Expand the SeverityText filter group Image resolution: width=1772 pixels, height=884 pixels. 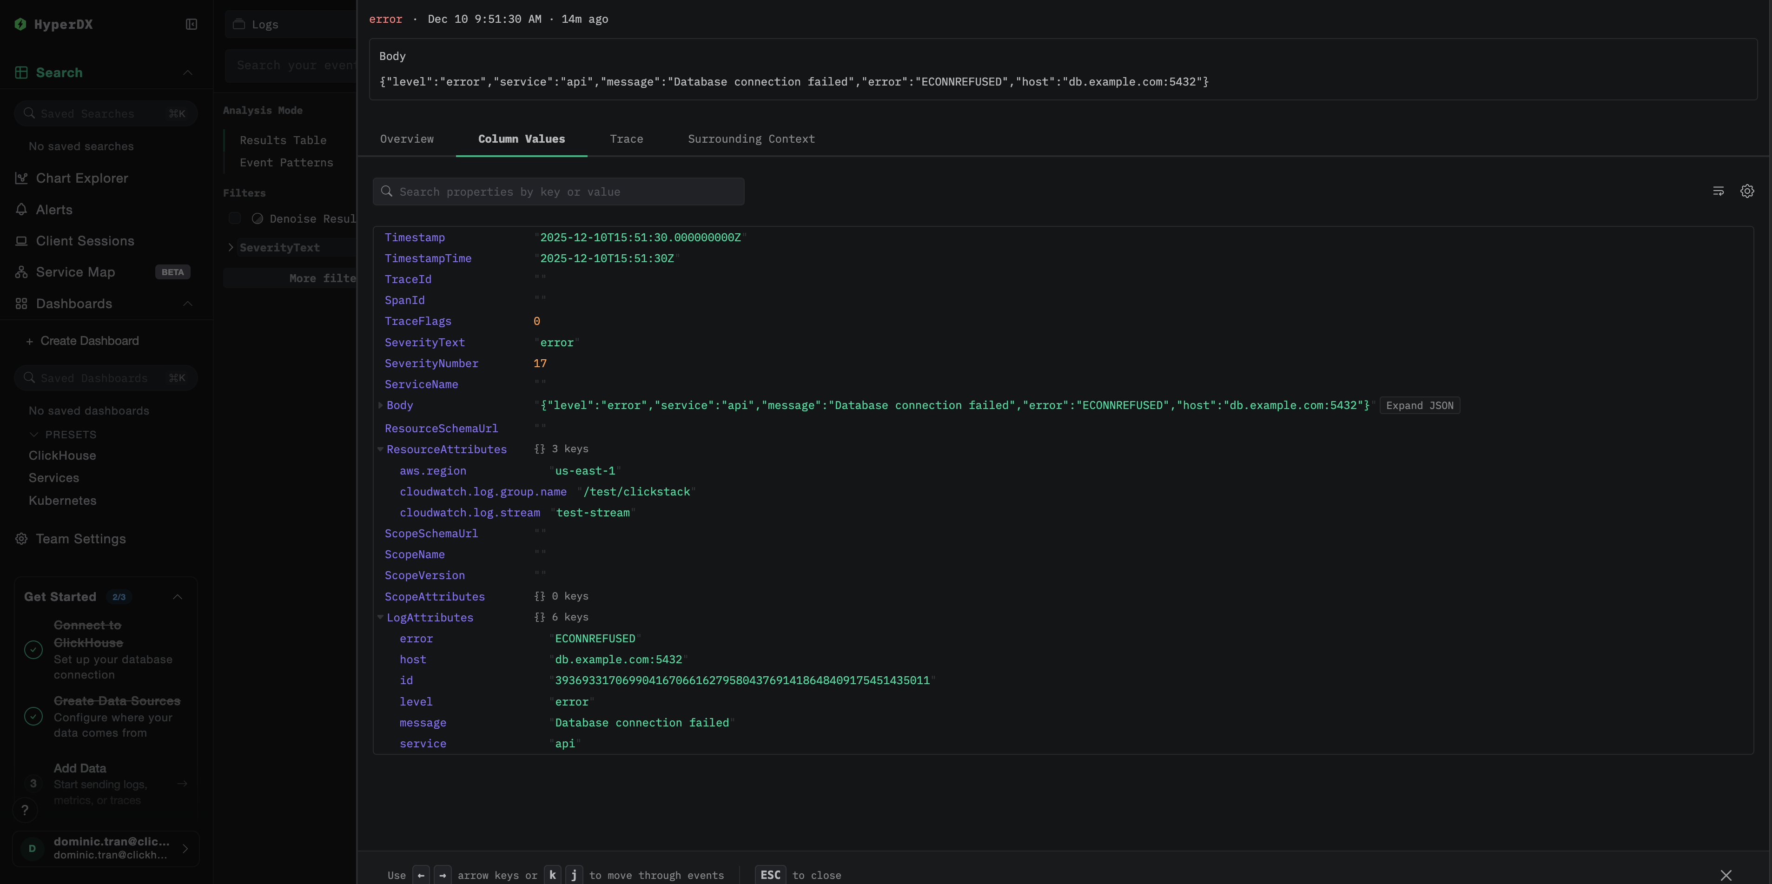click(231, 248)
